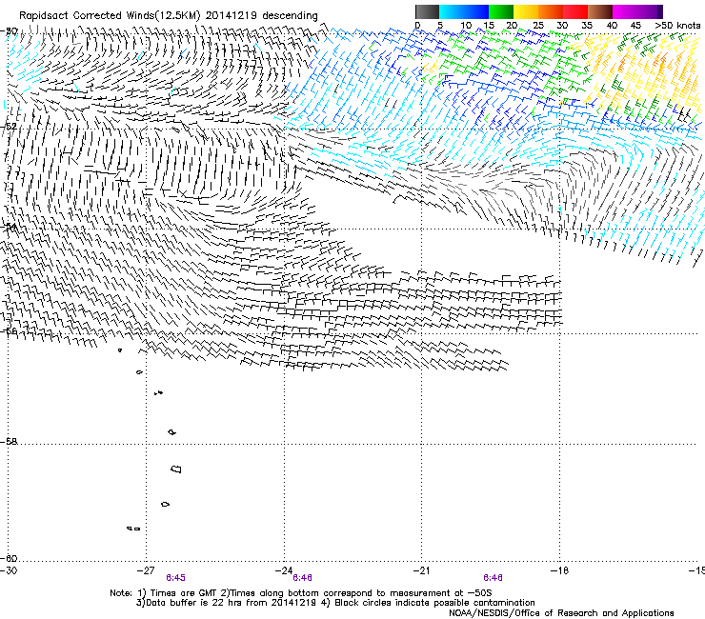Screen dimensions: 705x619
Task: Click the 'Note: 1) Times are GMT' footnote line
Action: point(300,593)
